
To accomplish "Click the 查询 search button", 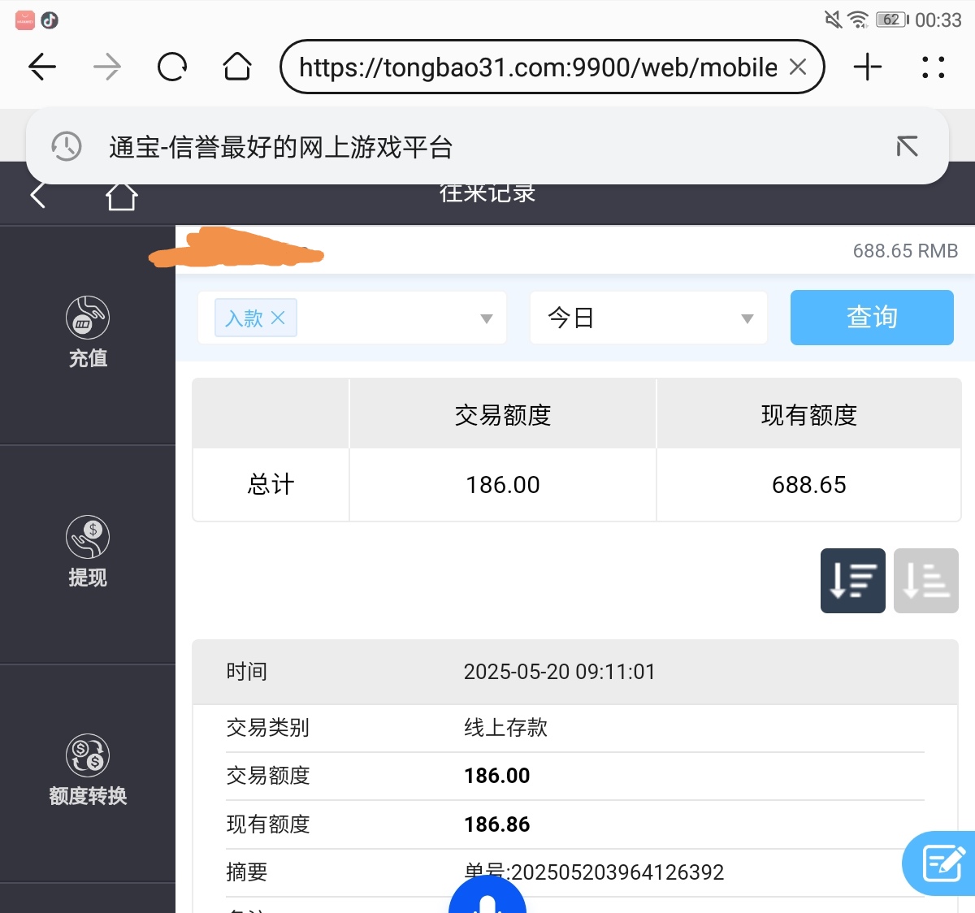I will tap(872, 318).
